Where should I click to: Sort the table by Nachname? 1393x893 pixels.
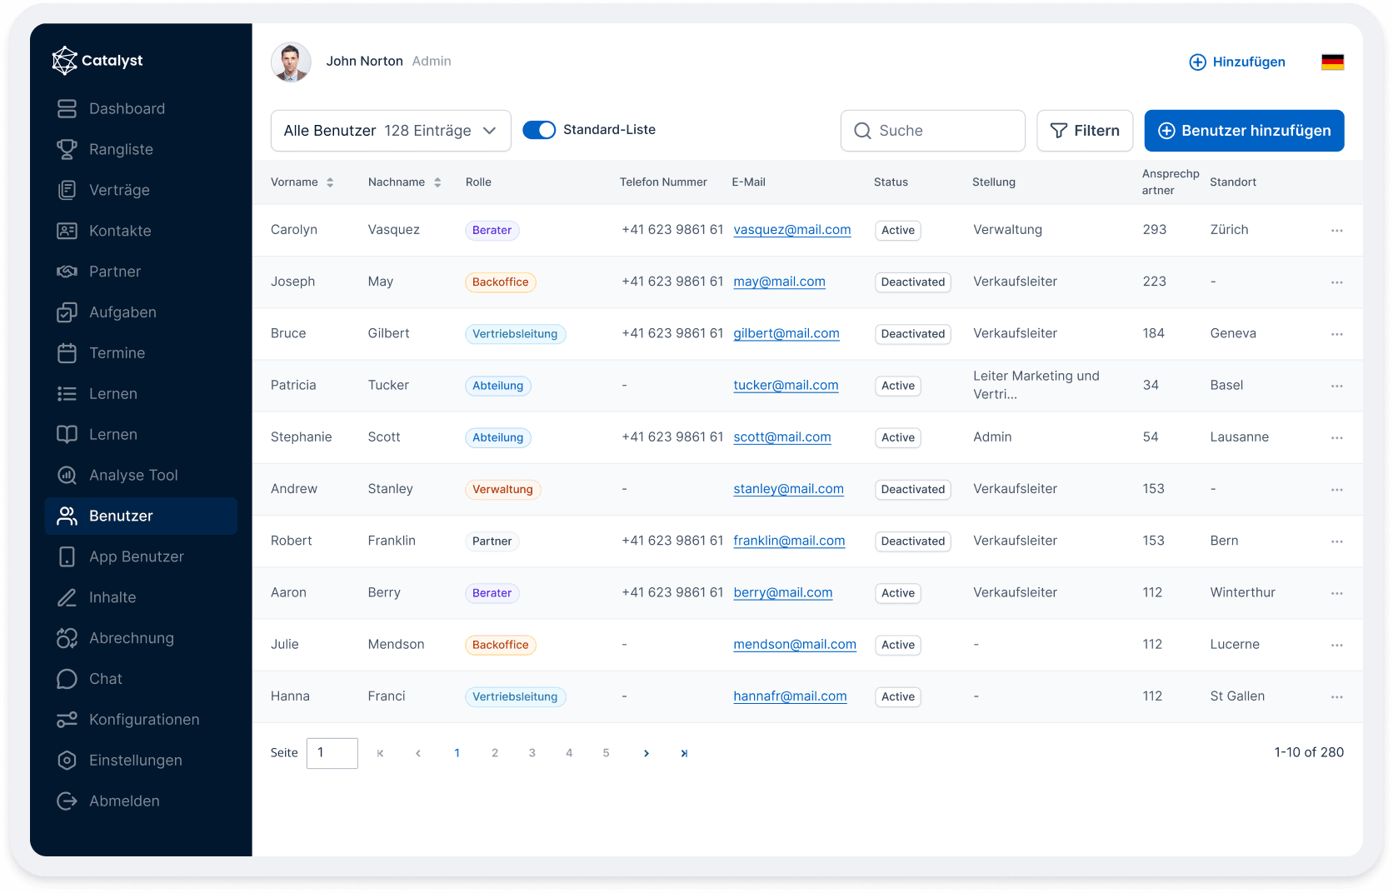pos(437,183)
